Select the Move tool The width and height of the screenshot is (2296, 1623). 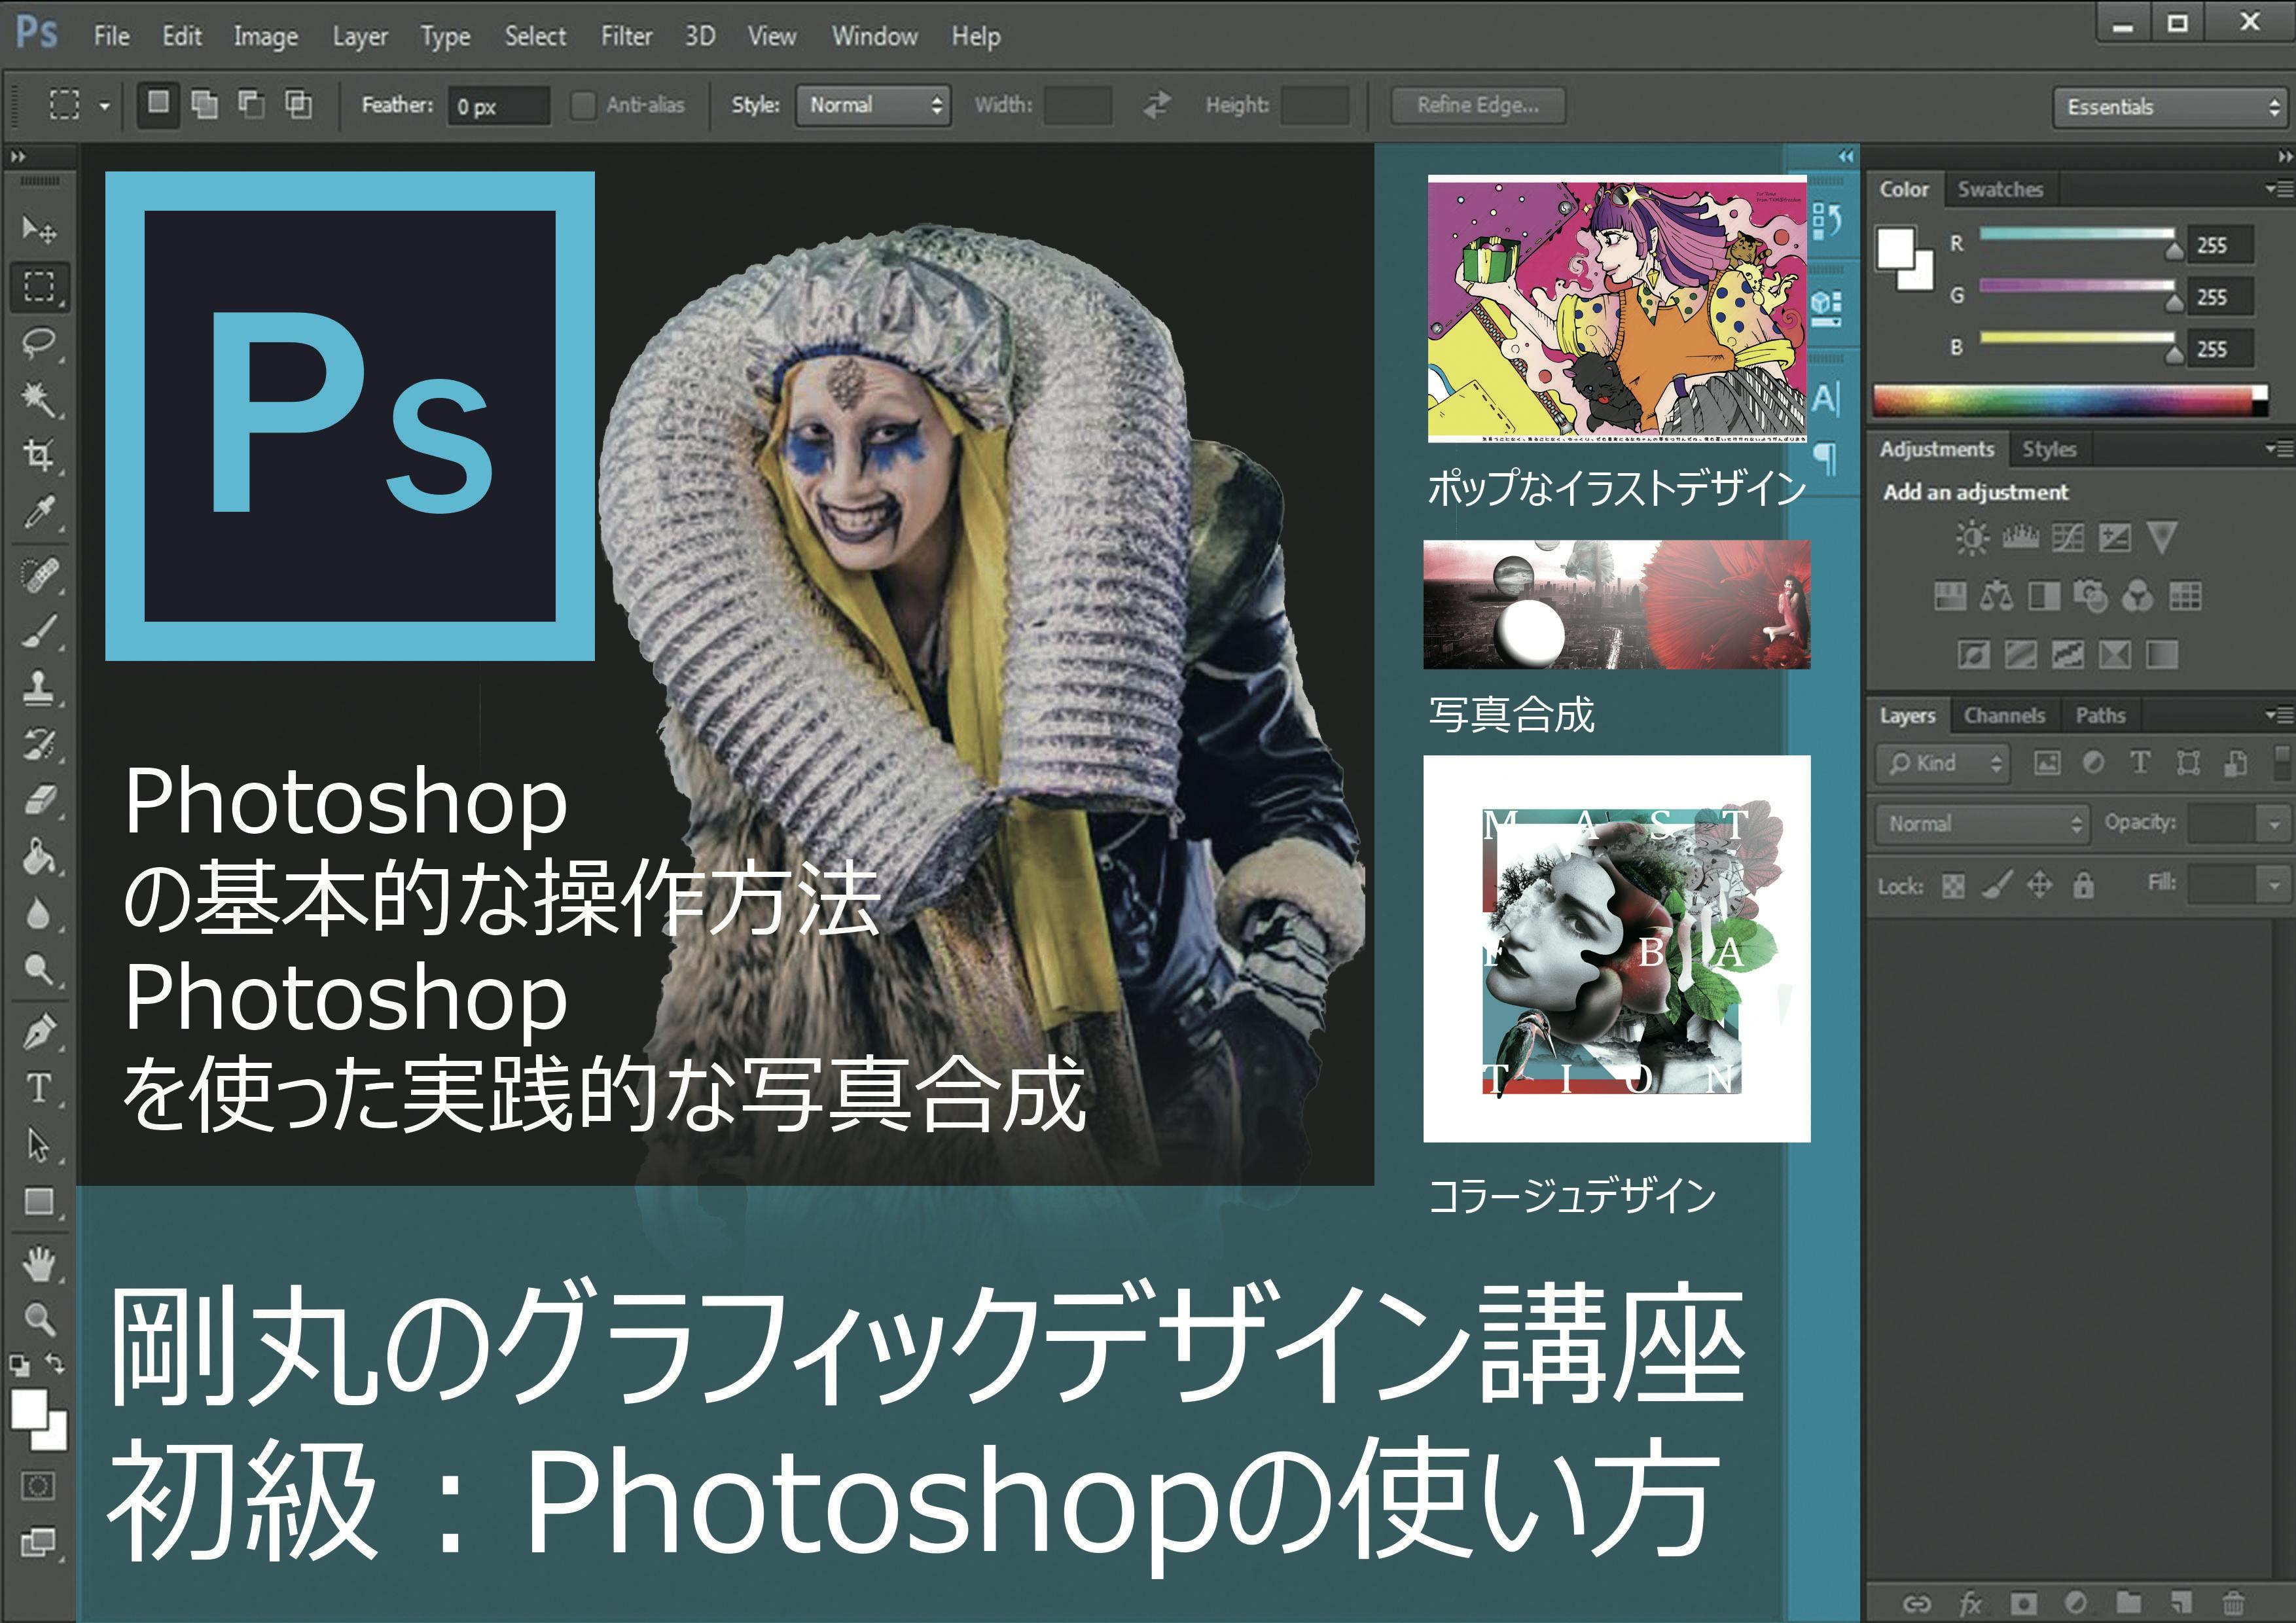(x=39, y=229)
